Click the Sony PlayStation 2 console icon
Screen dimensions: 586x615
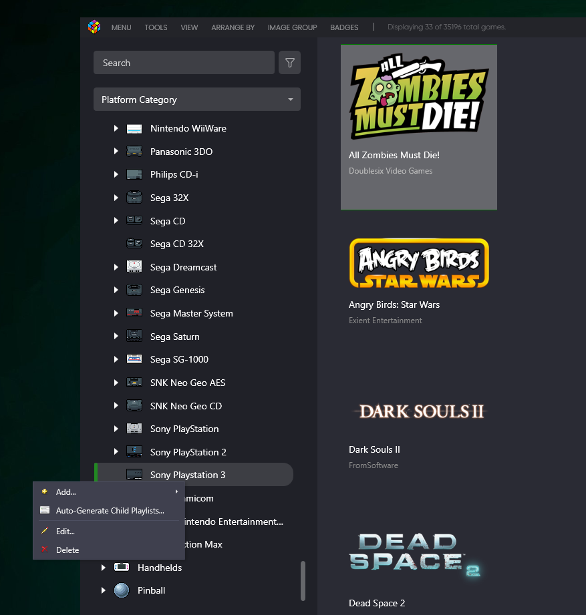pyautogui.click(x=134, y=451)
